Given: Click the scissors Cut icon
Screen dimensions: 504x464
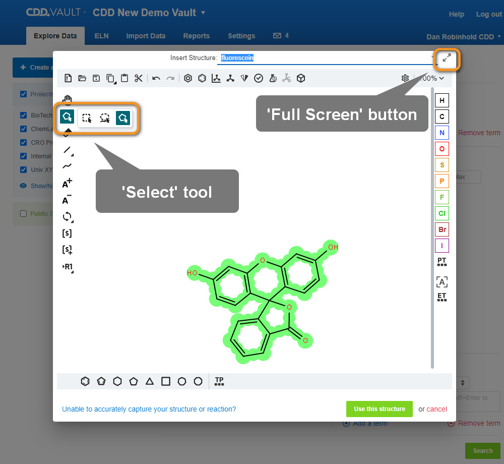Looking at the screenshot, I should pyautogui.click(x=139, y=78).
